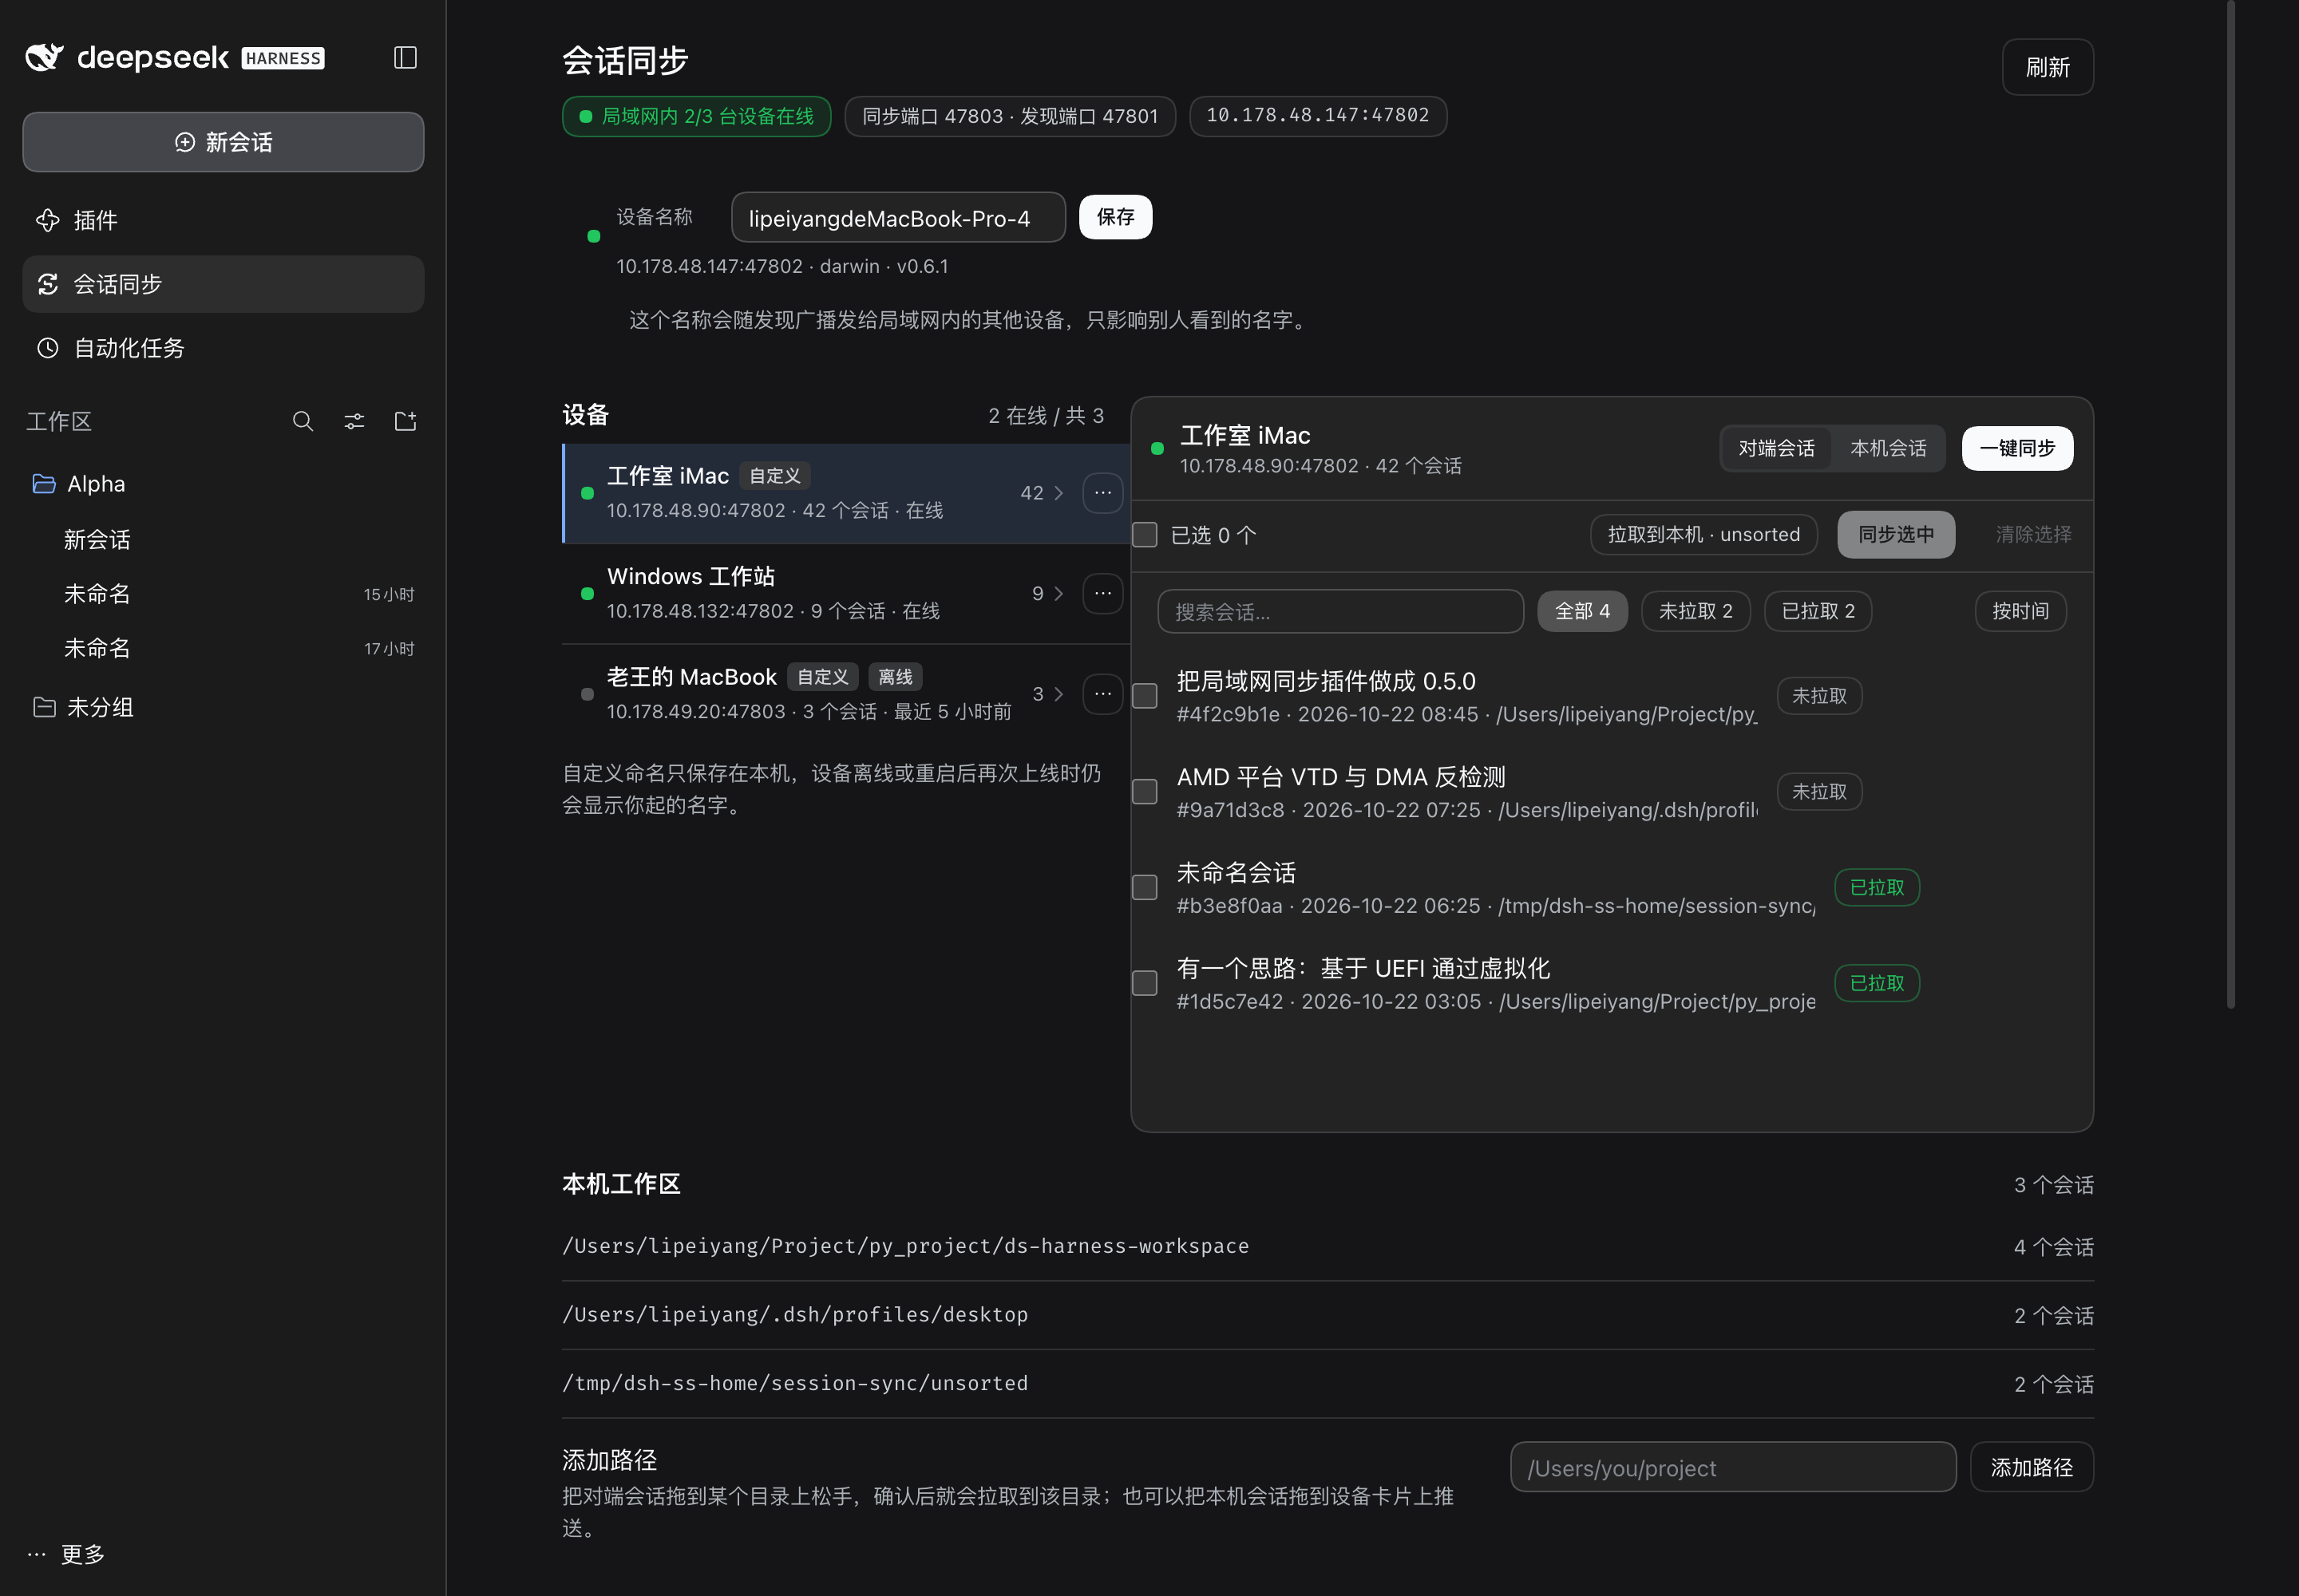Open the 按时间 sort dropdown

(2020, 611)
